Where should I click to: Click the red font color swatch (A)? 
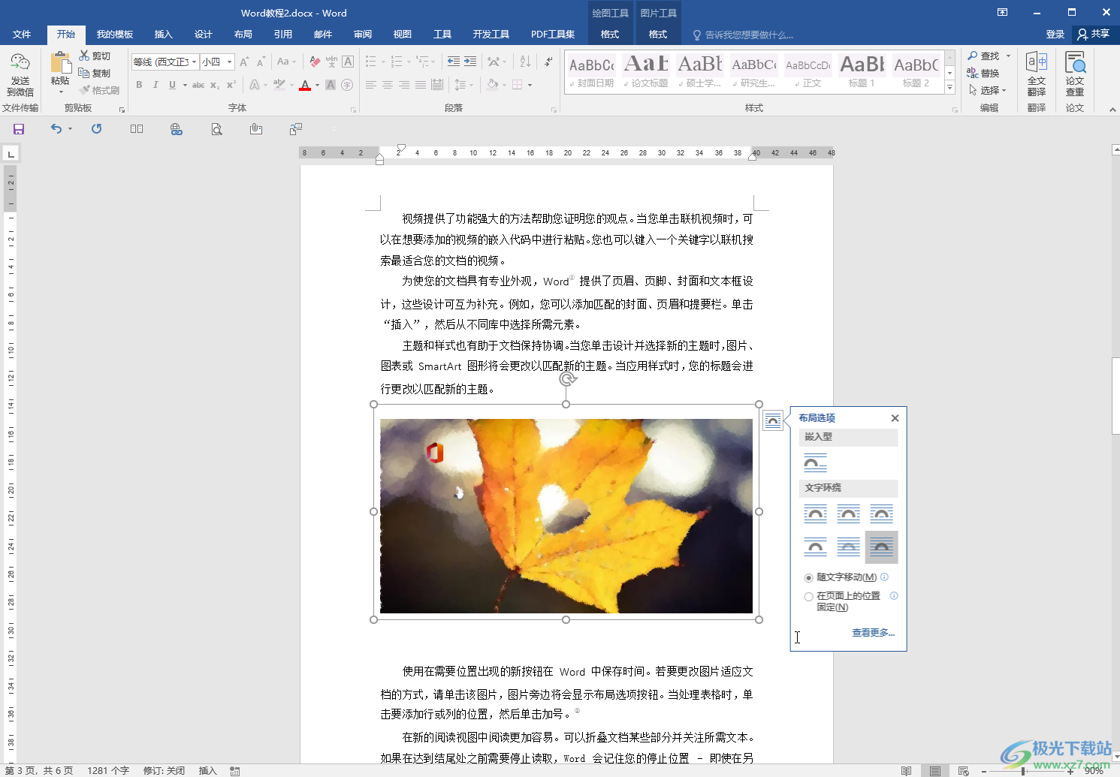pos(305,85)
